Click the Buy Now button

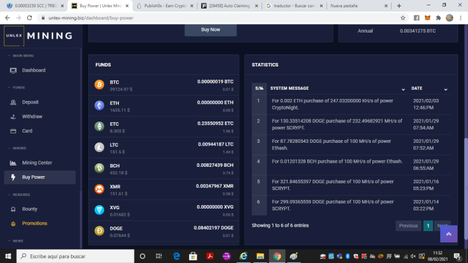(210, 30)
